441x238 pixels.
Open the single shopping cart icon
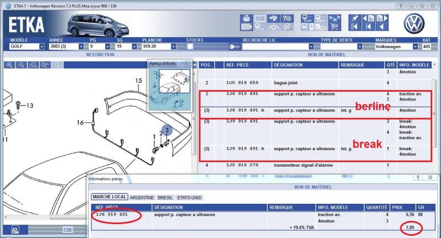pyautogui.click(x=334, y=27)
